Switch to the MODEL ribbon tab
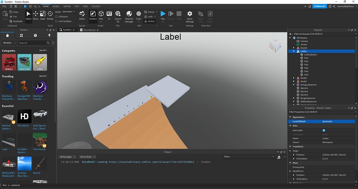The width and height of the screenshot is (358, 189). (56, 6)
